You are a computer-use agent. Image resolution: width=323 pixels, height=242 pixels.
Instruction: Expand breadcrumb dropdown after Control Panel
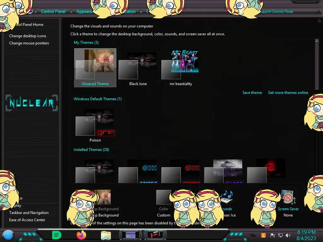pos(71,12)
